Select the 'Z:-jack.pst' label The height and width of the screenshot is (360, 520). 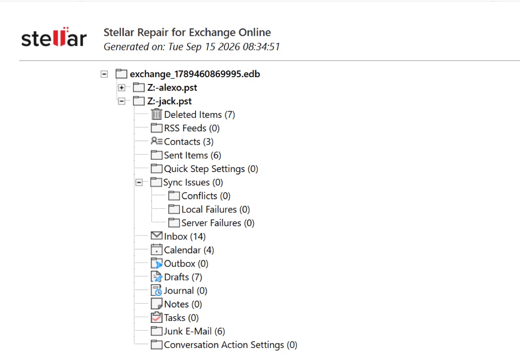169,101
